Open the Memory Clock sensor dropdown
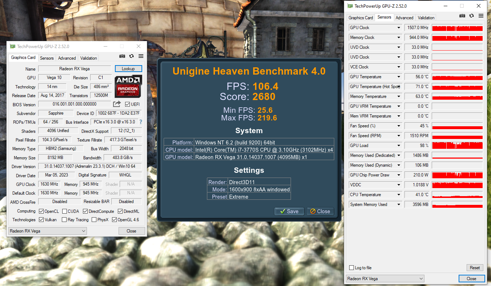Image resolution: width=491 pixels, height=286 pixels. pyautogui.click(x=399, y=37)
